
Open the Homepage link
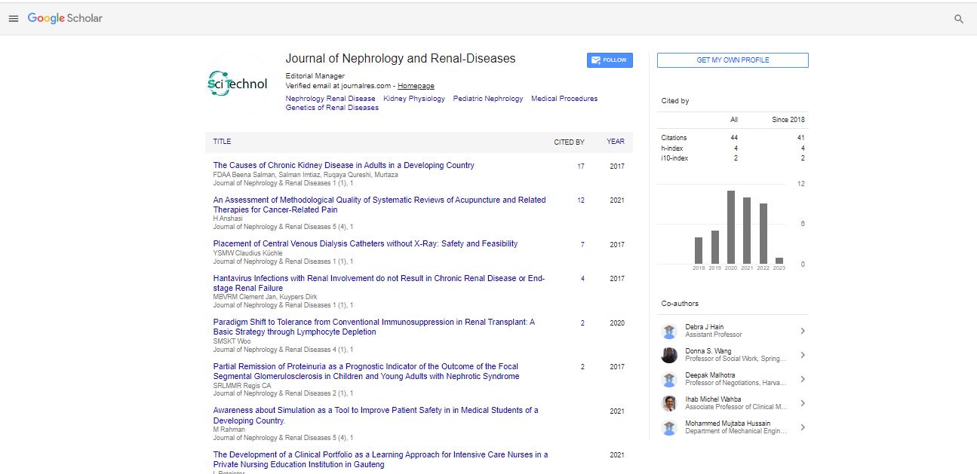(x=416, y=86)
